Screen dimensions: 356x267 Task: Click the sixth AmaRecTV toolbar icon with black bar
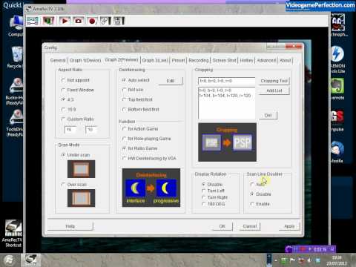(x=105, y=21)
